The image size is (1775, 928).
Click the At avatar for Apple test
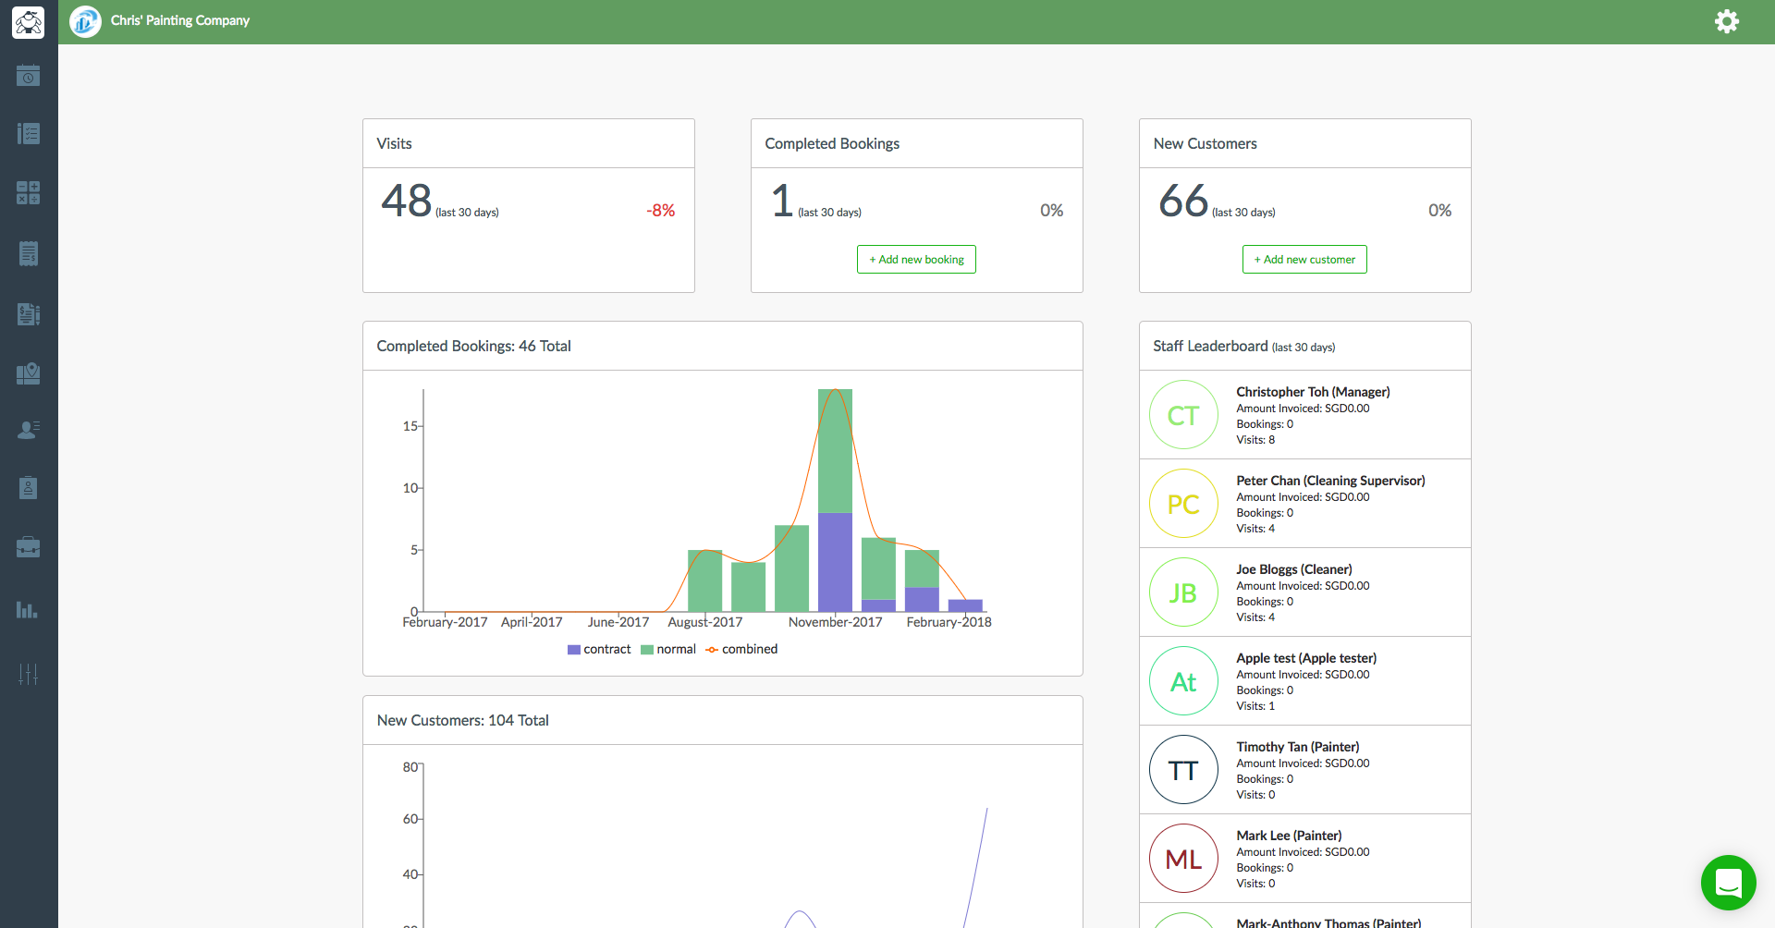pyautogui.click(x=1183, y=681)
